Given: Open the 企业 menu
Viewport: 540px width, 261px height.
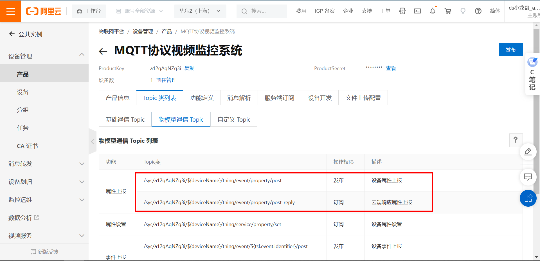Looking at the screenshot, I should point(348,11).
